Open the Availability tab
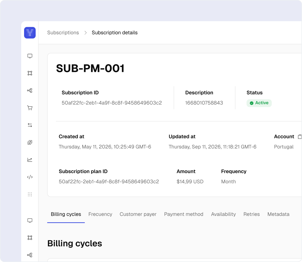The image size is (302, 262). tap(223, 214)
